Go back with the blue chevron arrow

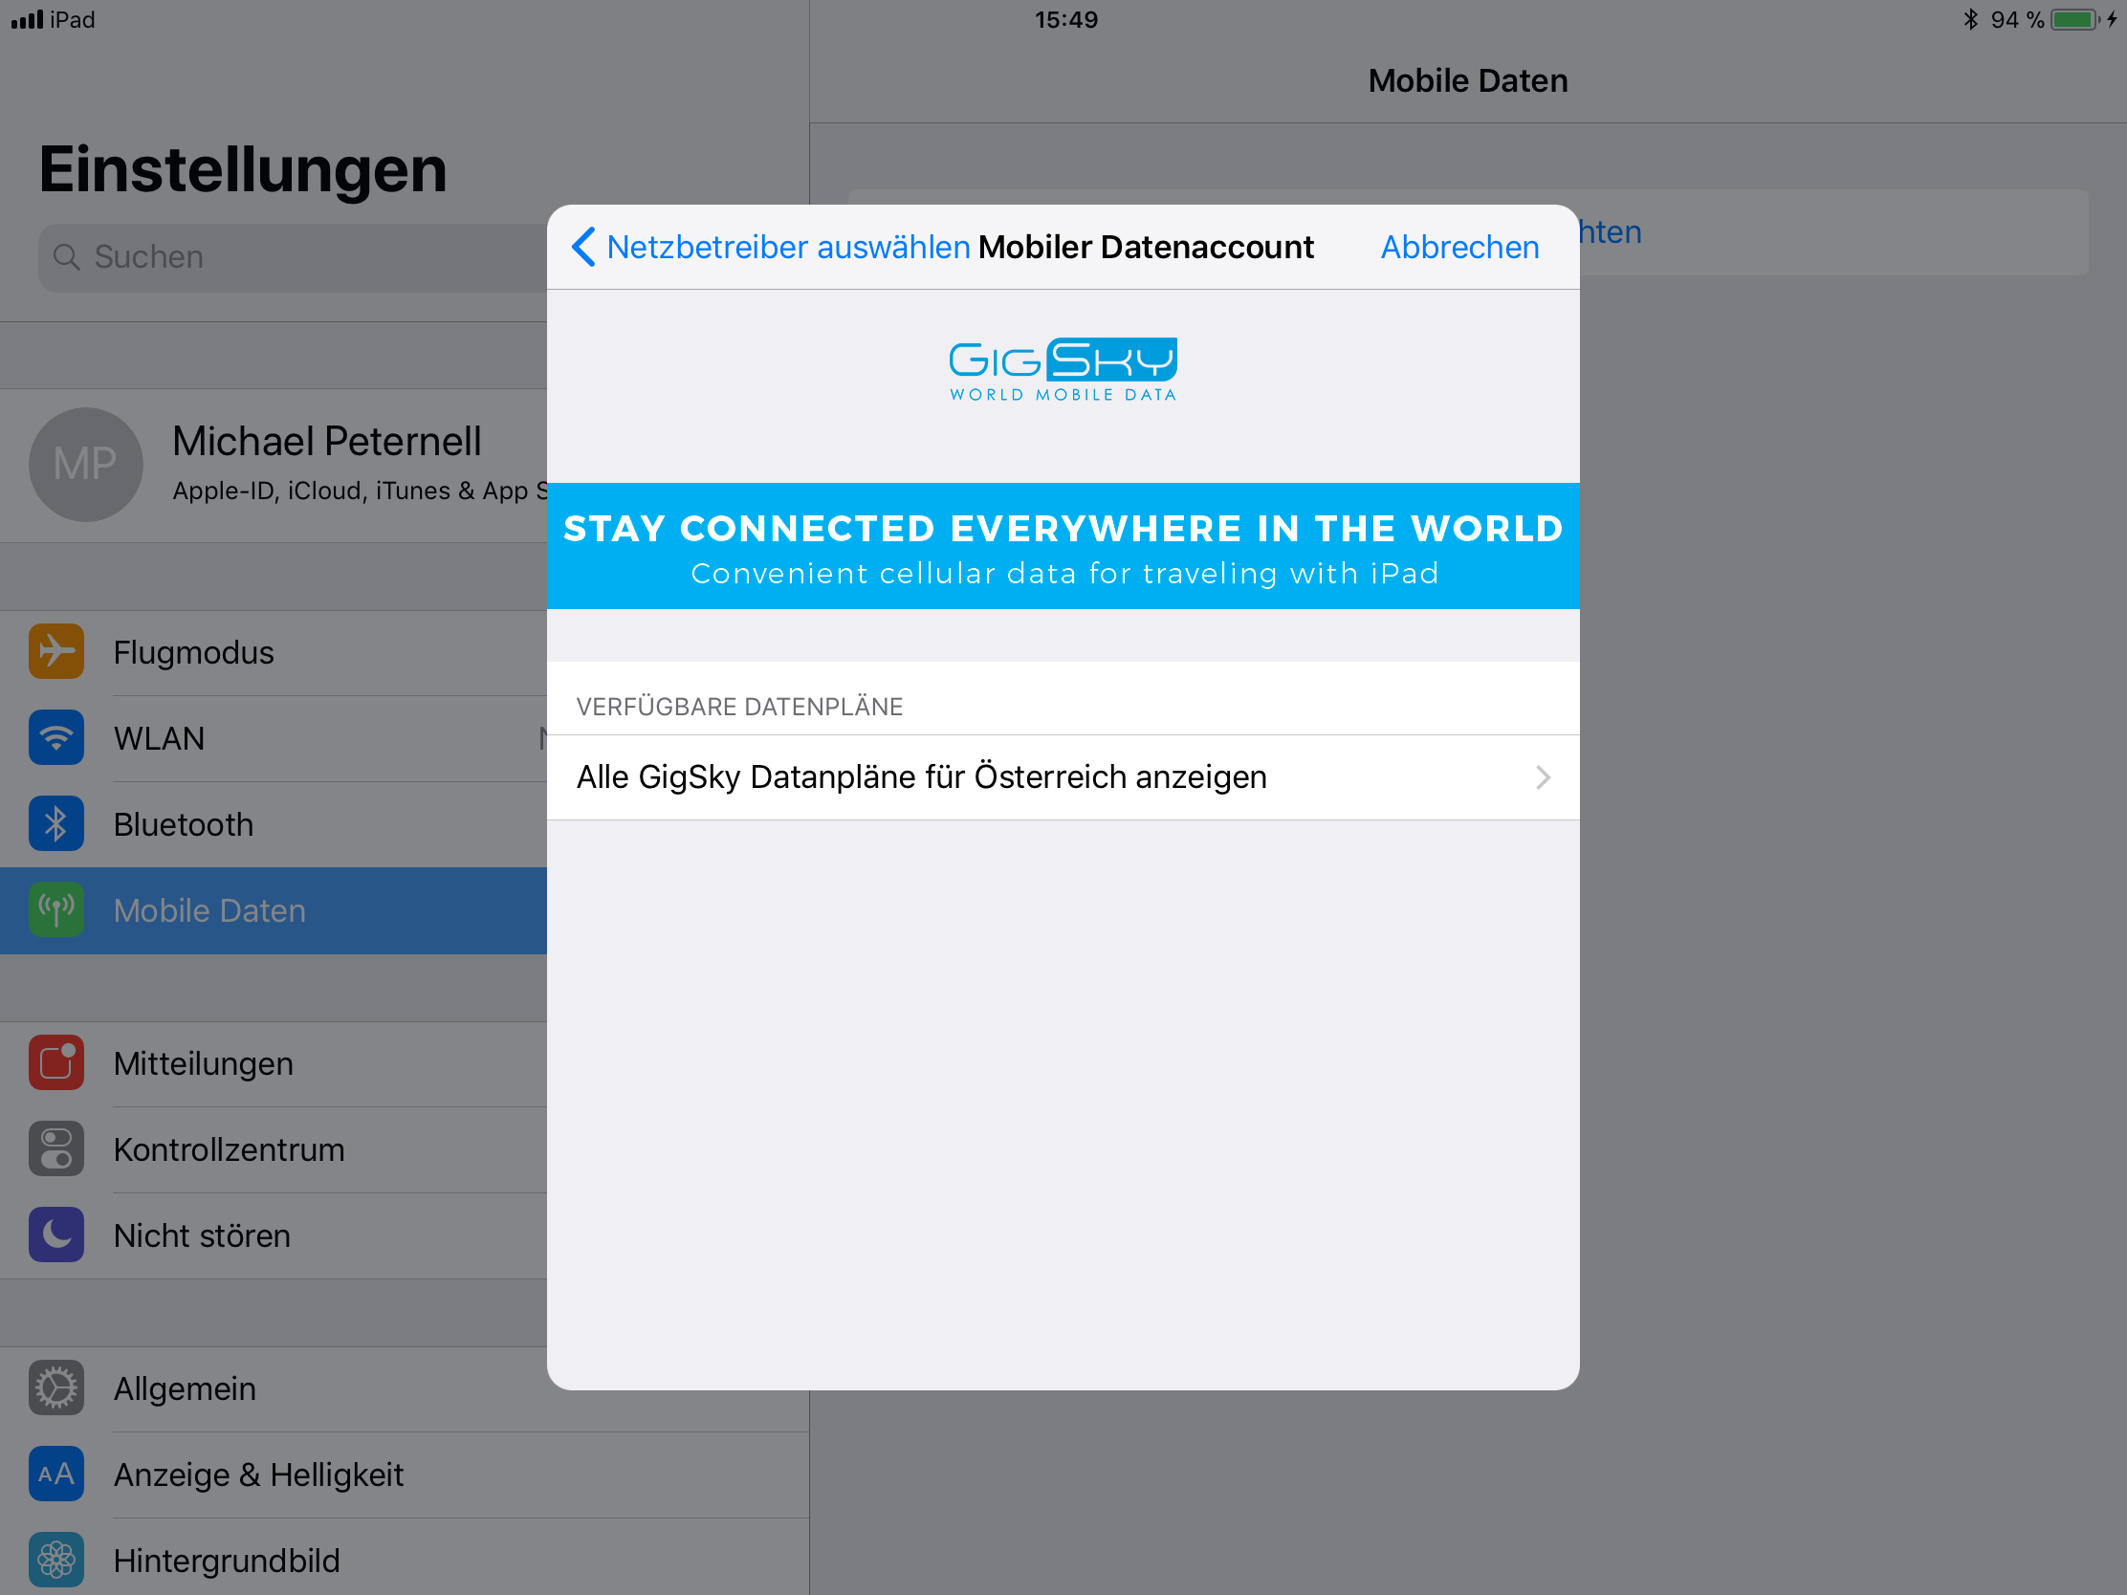coord(582,247)
